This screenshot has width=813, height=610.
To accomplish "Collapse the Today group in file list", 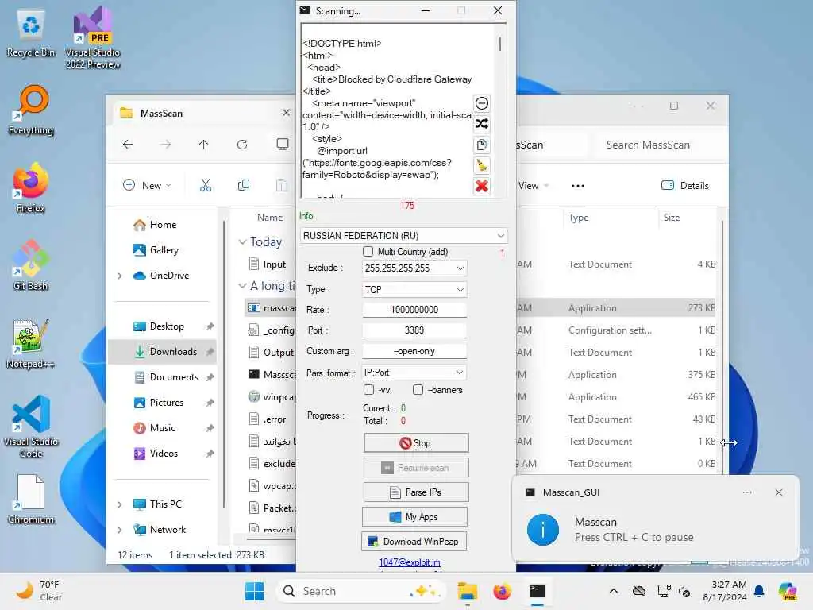I will [242, 242].
